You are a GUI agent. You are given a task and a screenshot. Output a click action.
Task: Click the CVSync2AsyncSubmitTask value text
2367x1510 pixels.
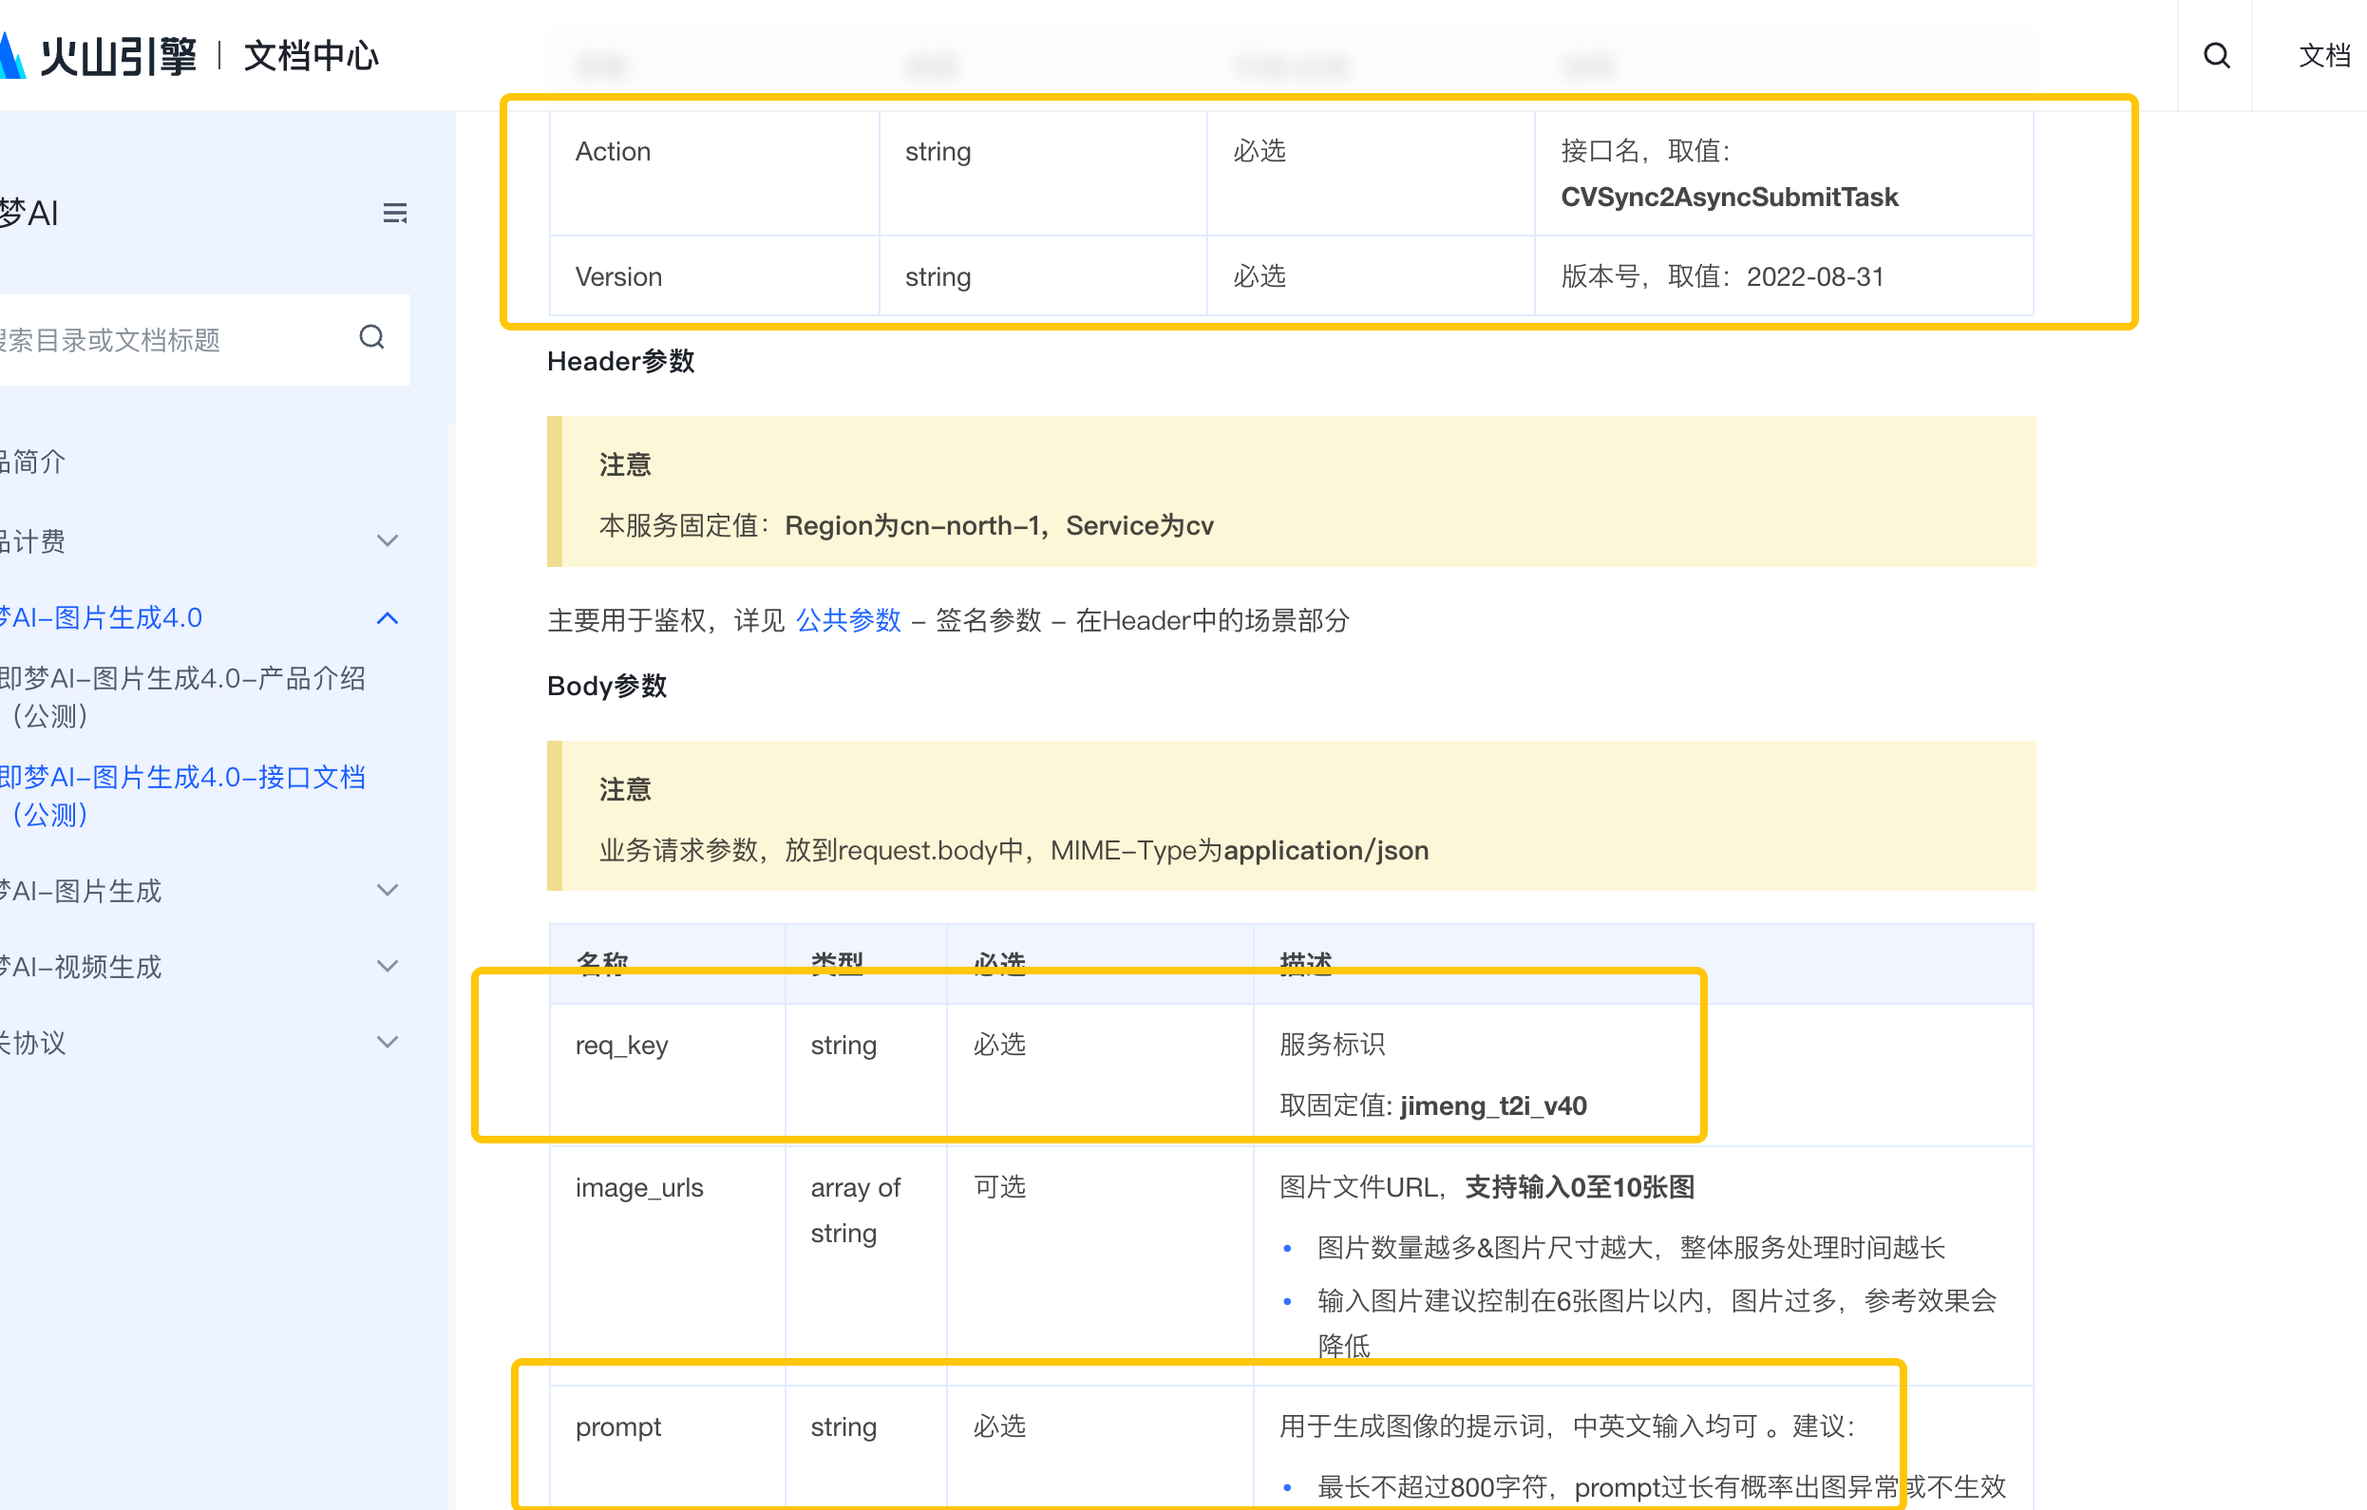[x=1729, y=198]
